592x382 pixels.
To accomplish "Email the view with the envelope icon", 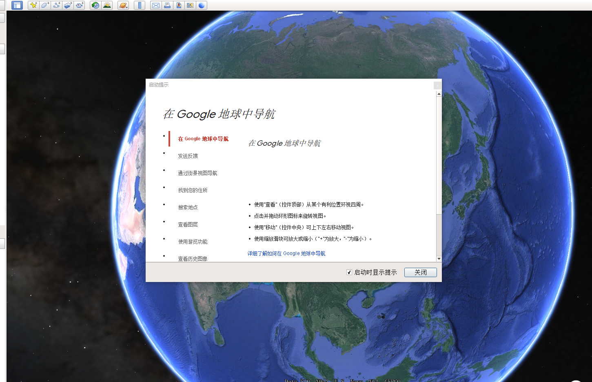I will coord(156,5).
